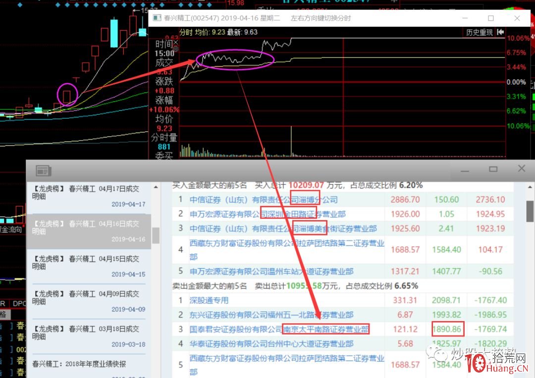This screenshot has width=535, height=378.
Task: Click up arrow of news list scrollbar
Action: pyautogui.click(x=156, y=187)
